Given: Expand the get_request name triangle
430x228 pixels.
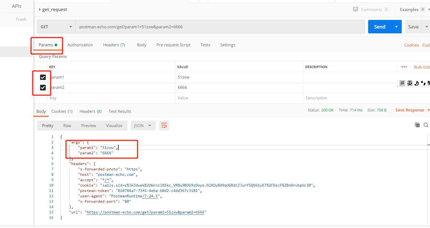Looking at the screenshot, I should click(40, 9).
